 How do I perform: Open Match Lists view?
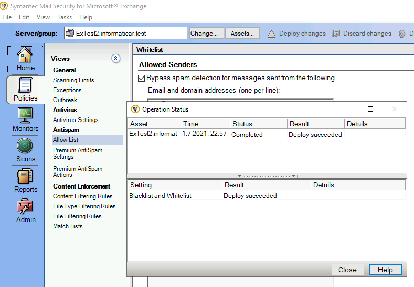coord(68,226)
